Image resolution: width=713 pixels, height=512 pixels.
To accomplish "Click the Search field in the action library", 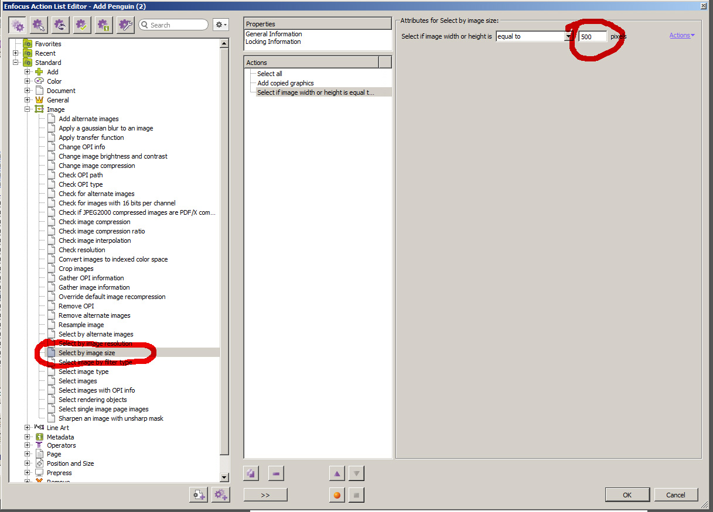I will pos(173,25).
